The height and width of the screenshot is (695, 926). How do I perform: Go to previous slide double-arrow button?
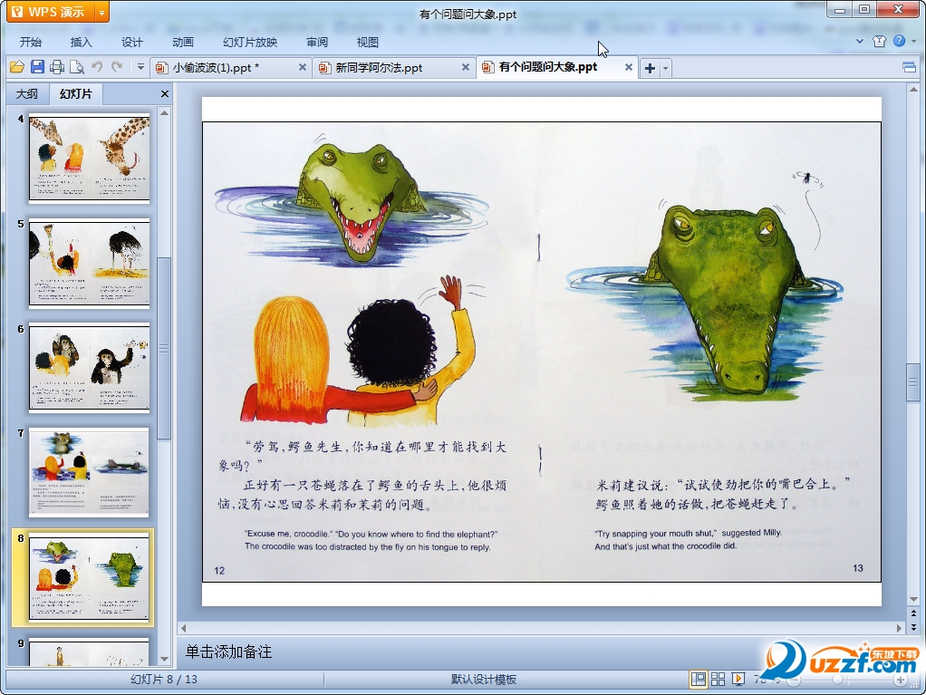coord(913,613)
